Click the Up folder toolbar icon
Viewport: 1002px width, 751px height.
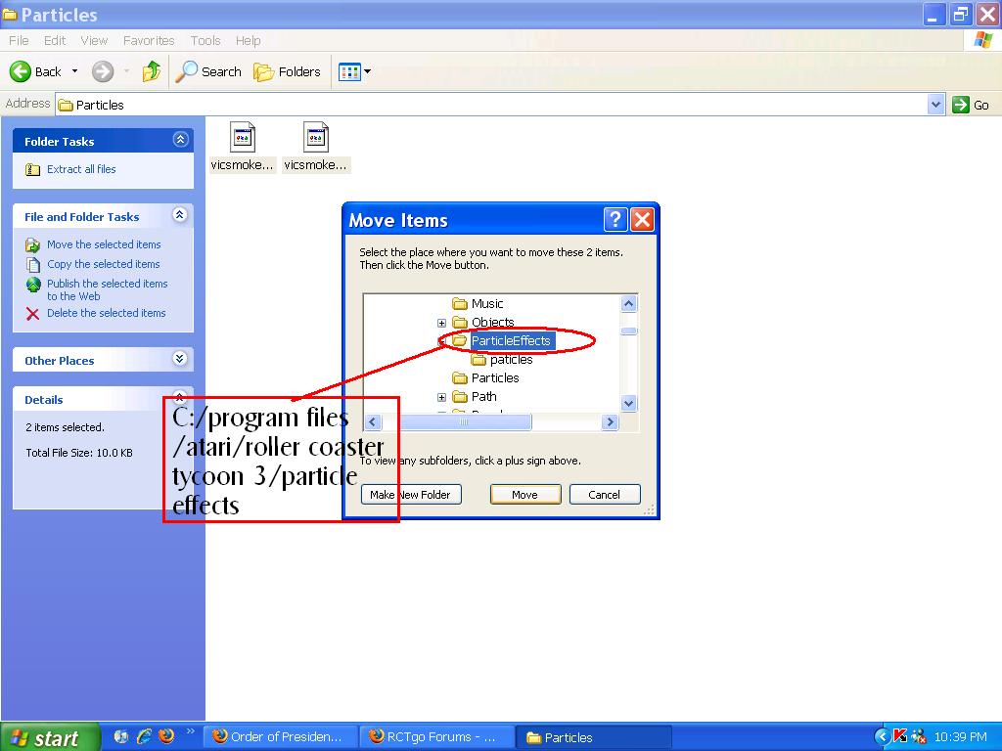click(x=152, y=71)
